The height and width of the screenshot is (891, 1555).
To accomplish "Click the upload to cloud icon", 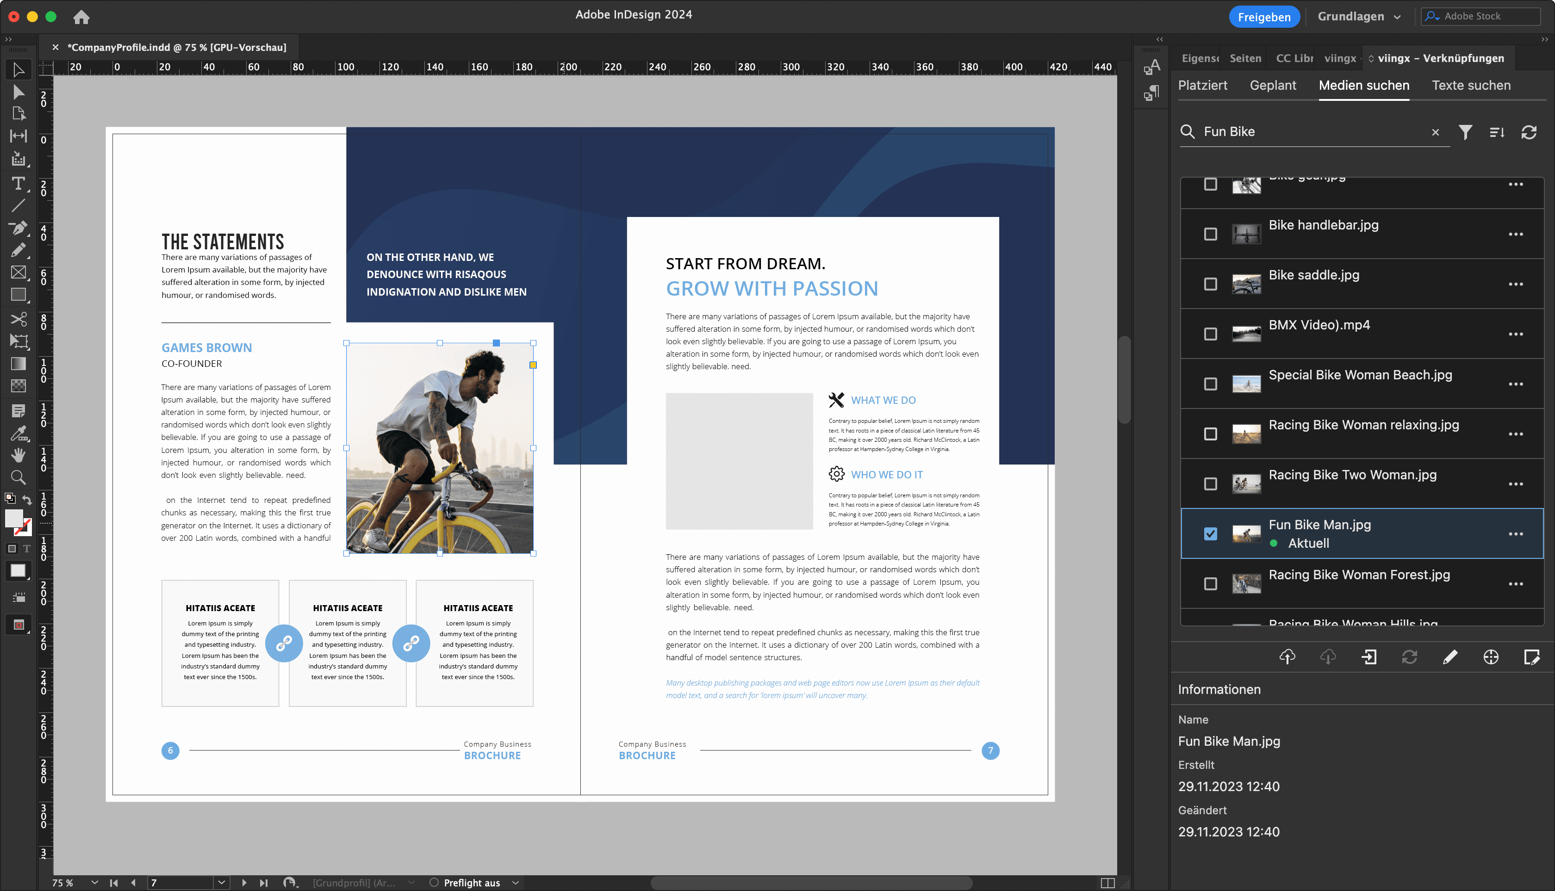I will coord(1287,656).
